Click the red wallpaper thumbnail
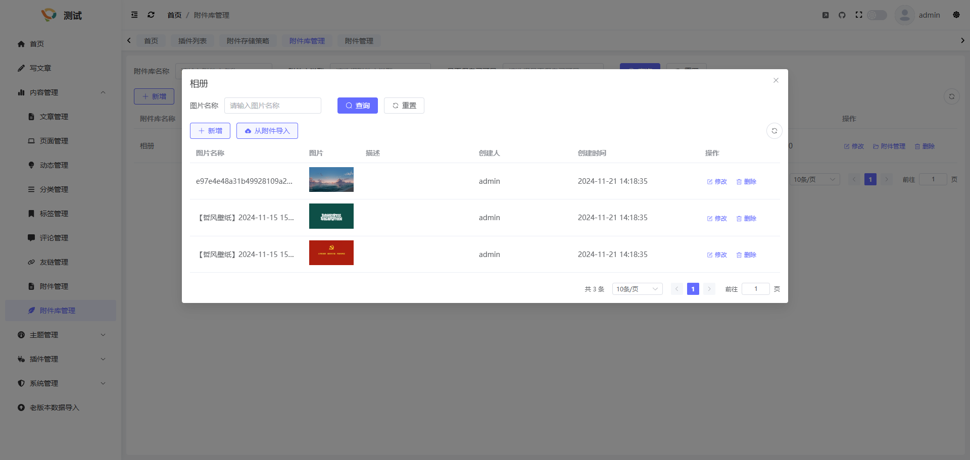 pyautogui.click(x=331, y=253)
